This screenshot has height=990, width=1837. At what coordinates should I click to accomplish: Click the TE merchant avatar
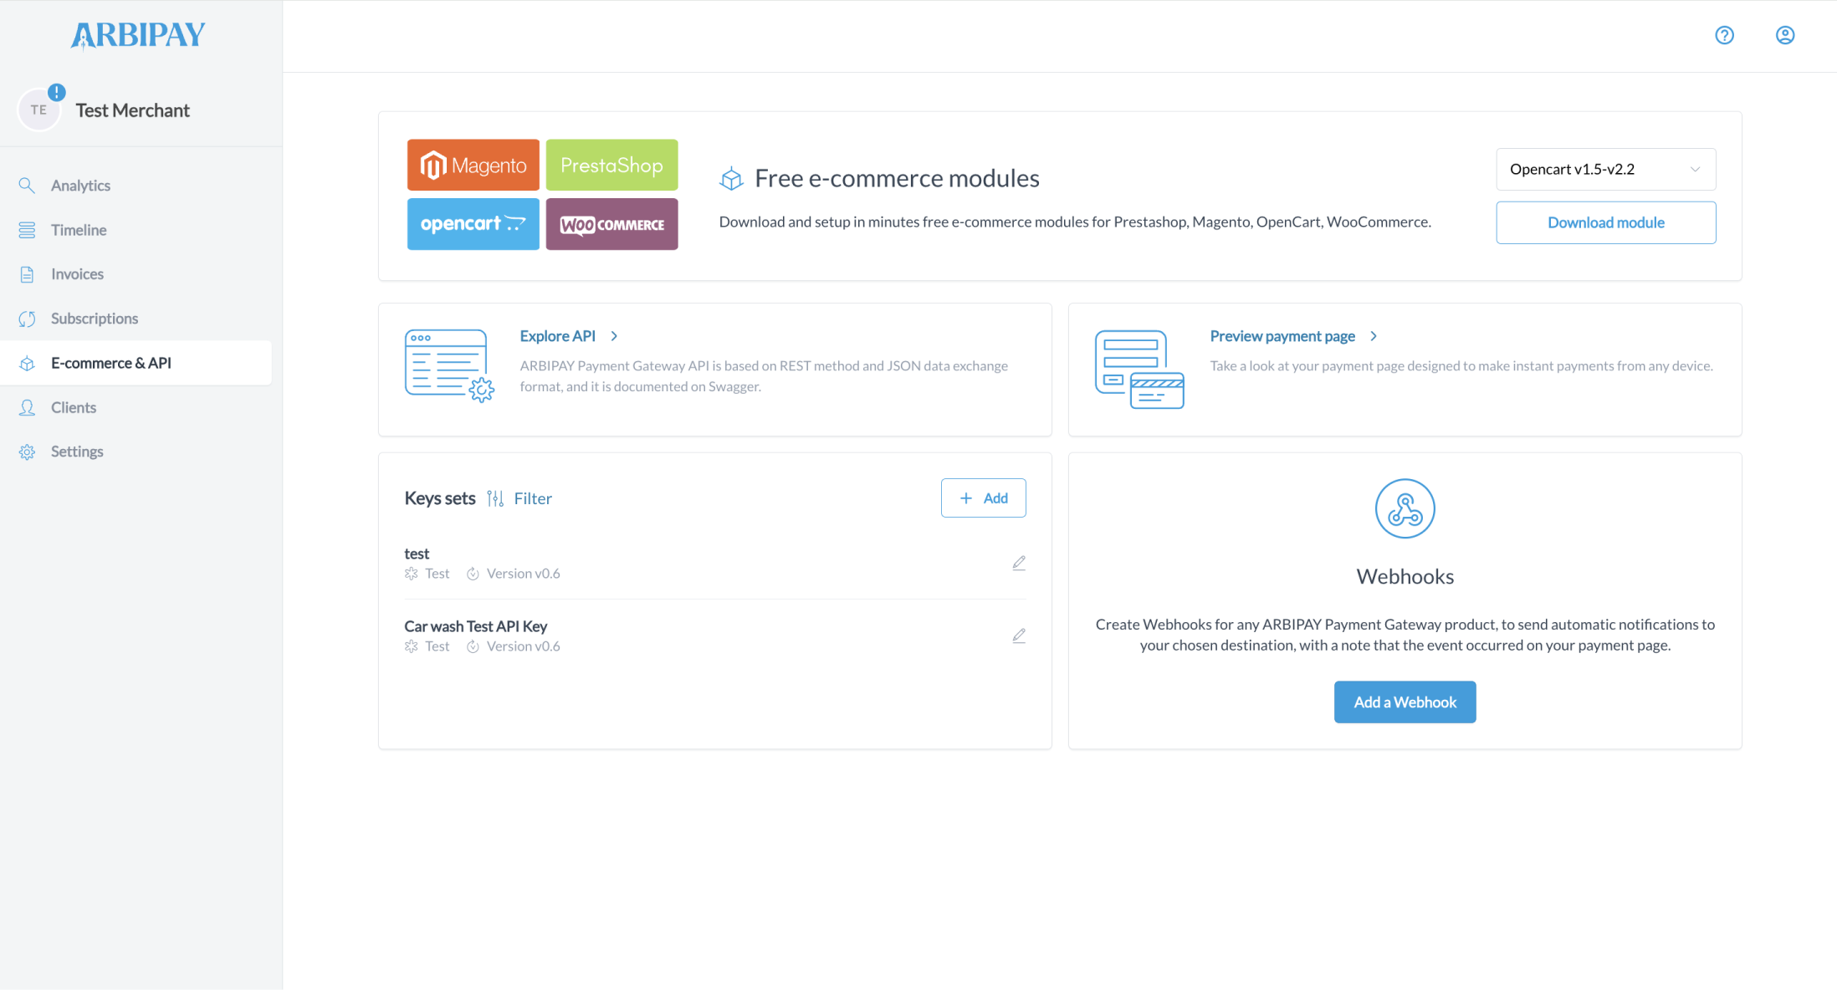(38, 110)
